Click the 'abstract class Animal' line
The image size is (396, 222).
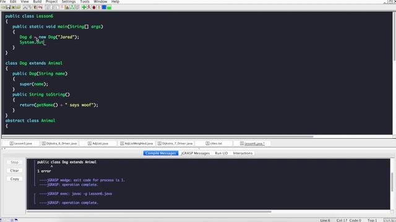(x=30, y=121)
